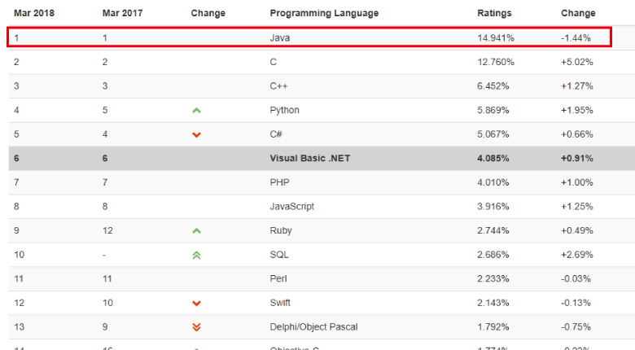Image resolution: width=635 pixels, height=350 pixels.
Task: Click the -0.13% change for Swift
Action: coord(576,303)
